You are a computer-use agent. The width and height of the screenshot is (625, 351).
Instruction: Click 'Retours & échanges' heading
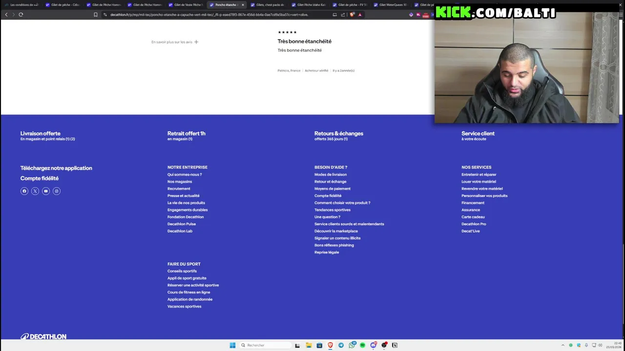[339, 134]
